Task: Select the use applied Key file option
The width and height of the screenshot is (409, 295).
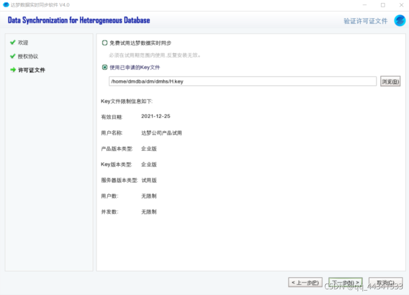Action: click(105, 67)
